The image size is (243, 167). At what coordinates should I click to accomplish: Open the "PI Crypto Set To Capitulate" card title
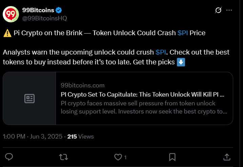coord(142,95)
